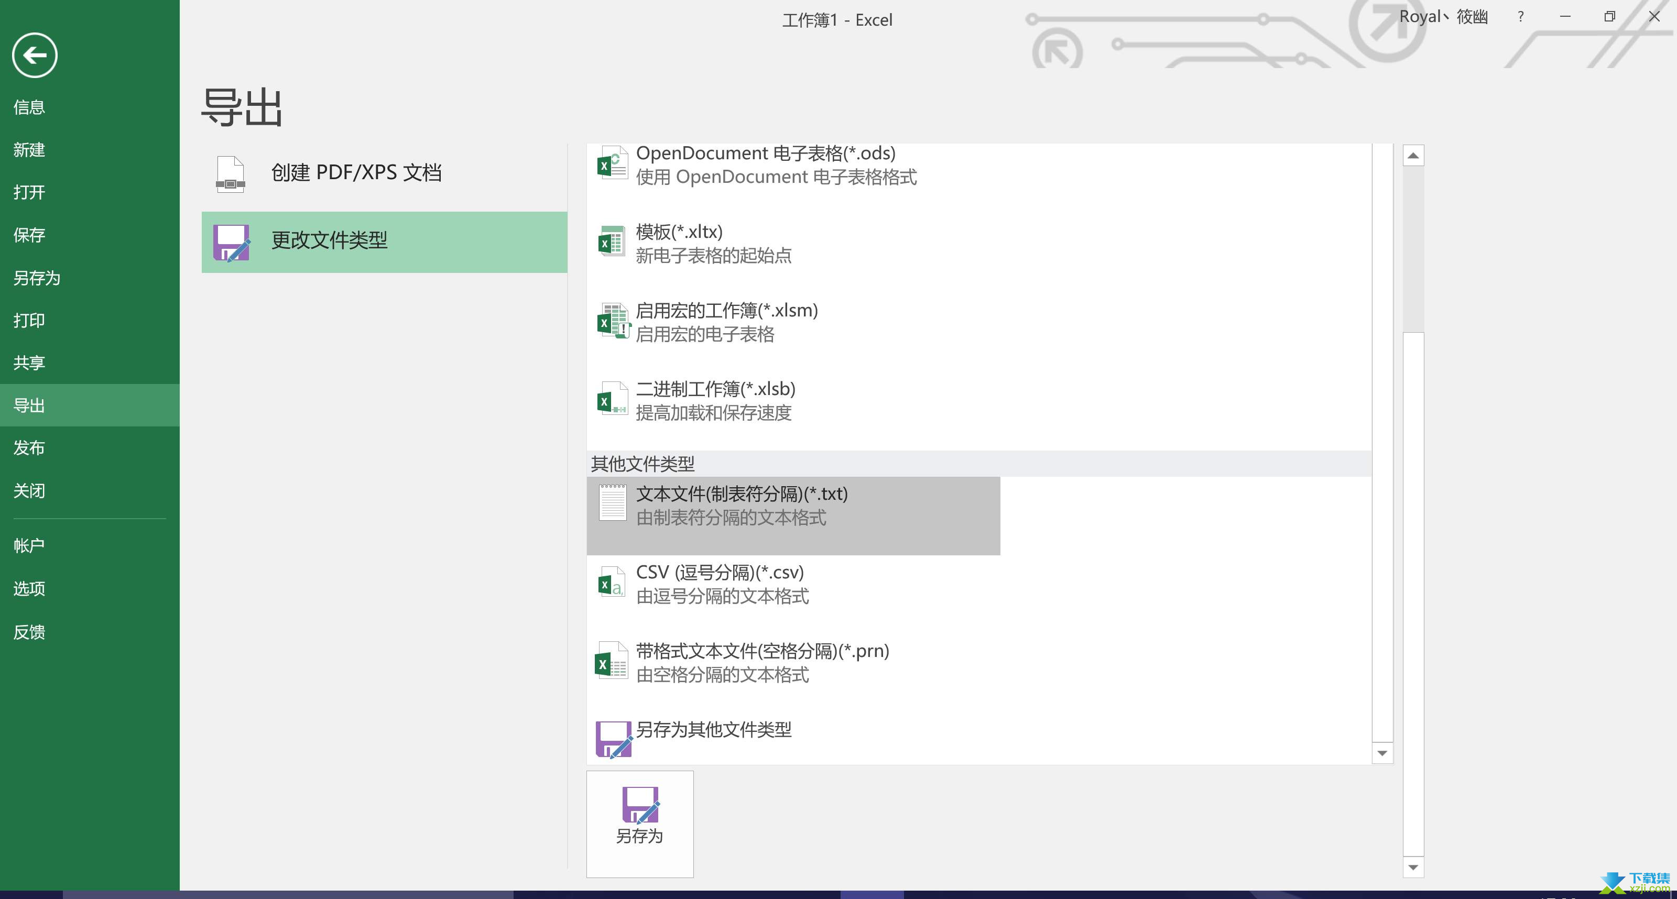Click 另存为其他文件类型 entry

coord(793,739)
